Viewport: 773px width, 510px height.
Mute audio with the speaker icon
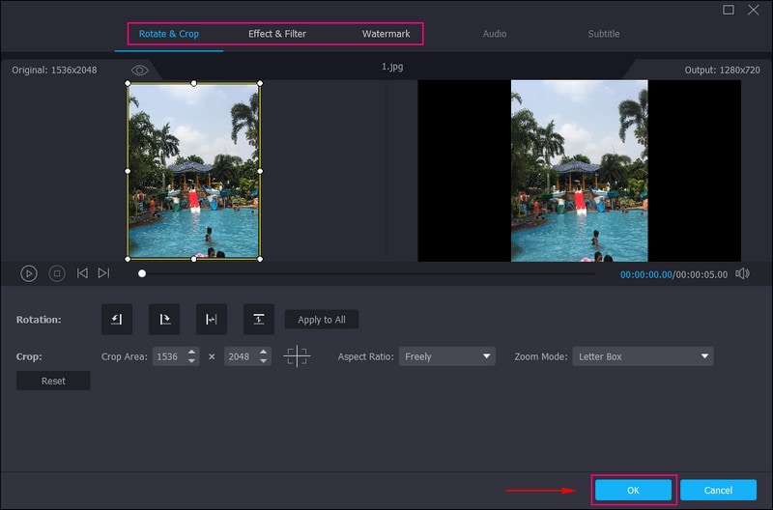[x=742, y=273]
